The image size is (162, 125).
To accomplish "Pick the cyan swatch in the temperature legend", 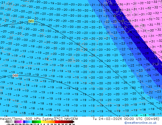I will [x=31, y=122].
